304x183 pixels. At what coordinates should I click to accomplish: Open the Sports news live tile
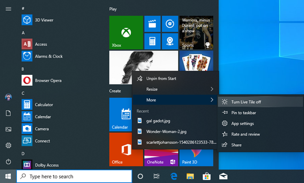pyautogui.click(x=196, y=32)
